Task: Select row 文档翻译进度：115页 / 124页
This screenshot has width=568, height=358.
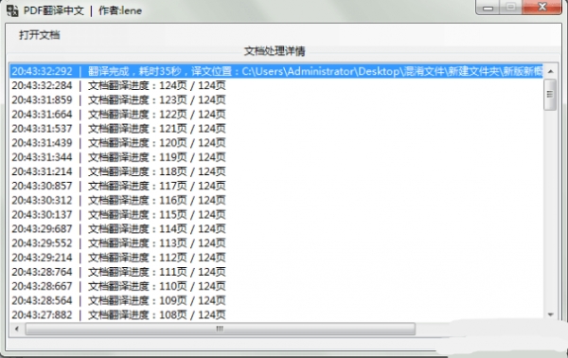Action: pyautogui.click(x=276, y=214)
